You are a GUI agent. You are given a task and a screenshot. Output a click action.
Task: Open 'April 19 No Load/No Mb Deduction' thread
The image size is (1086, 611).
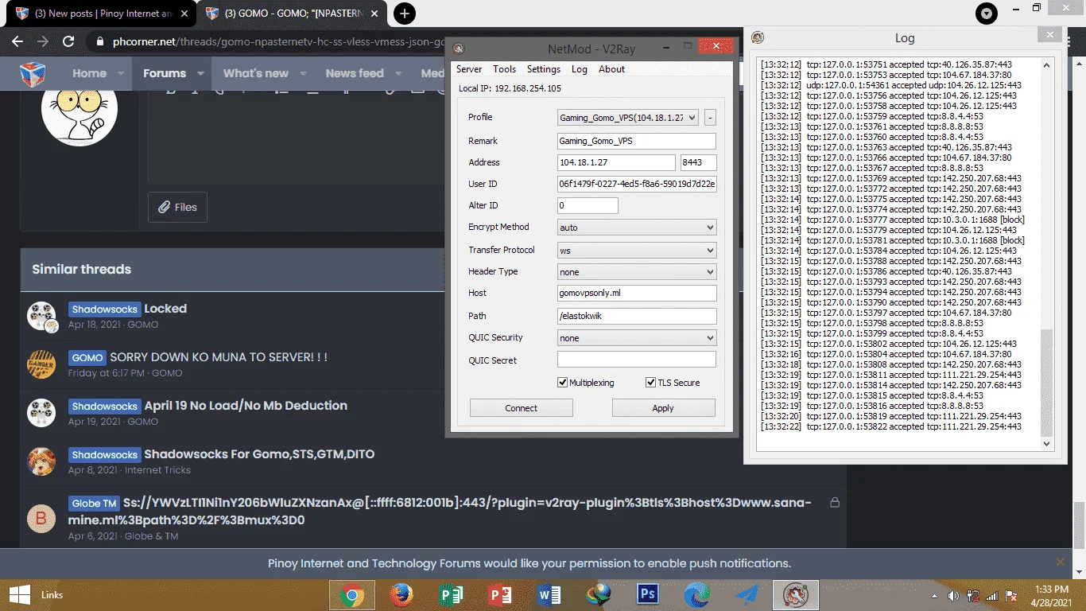246,406
